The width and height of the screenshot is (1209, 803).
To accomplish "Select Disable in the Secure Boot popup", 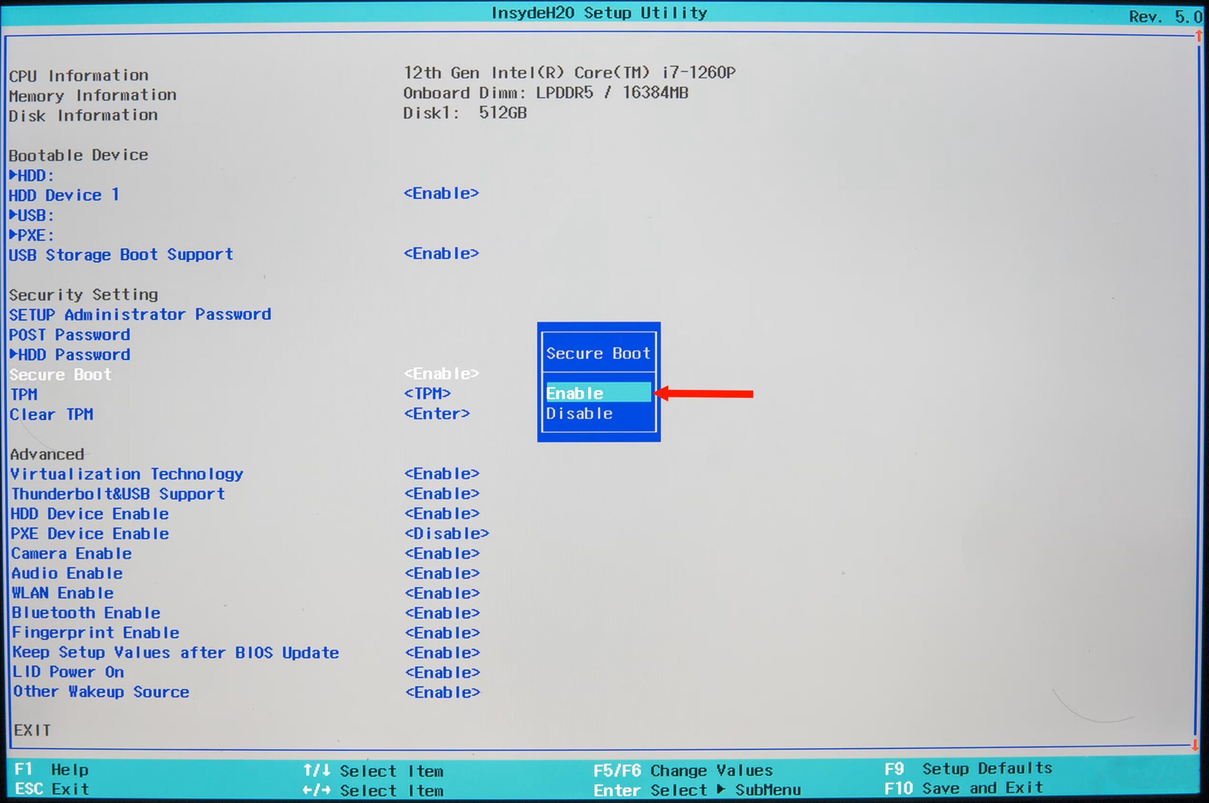I will (579, 413).
